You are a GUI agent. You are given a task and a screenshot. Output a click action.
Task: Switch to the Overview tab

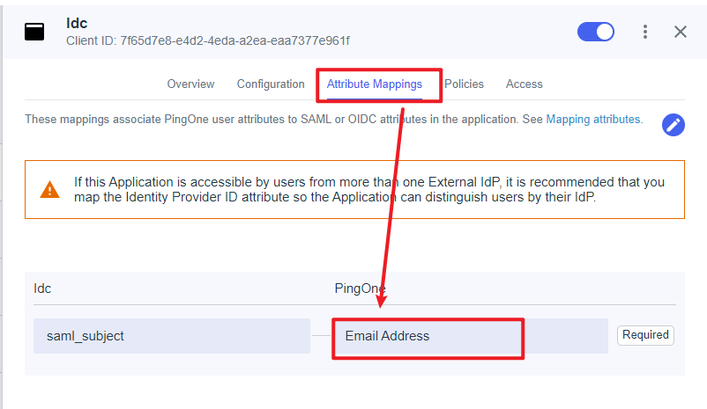point(190,84)
